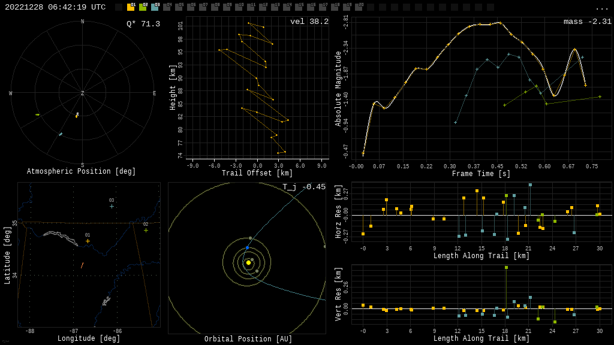Click the Horz Res [km] axis label
The image size is (614, 345).
pos(338,211)
